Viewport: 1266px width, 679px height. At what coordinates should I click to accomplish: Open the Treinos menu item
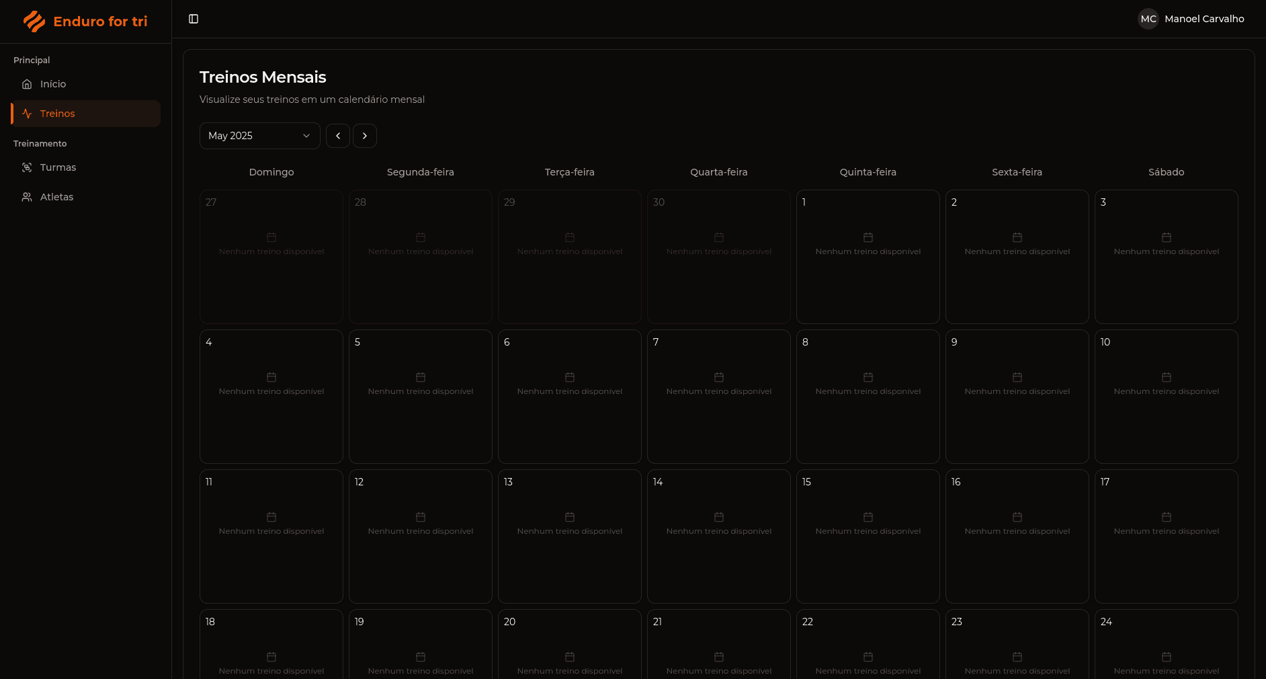[x=85, y=114]
